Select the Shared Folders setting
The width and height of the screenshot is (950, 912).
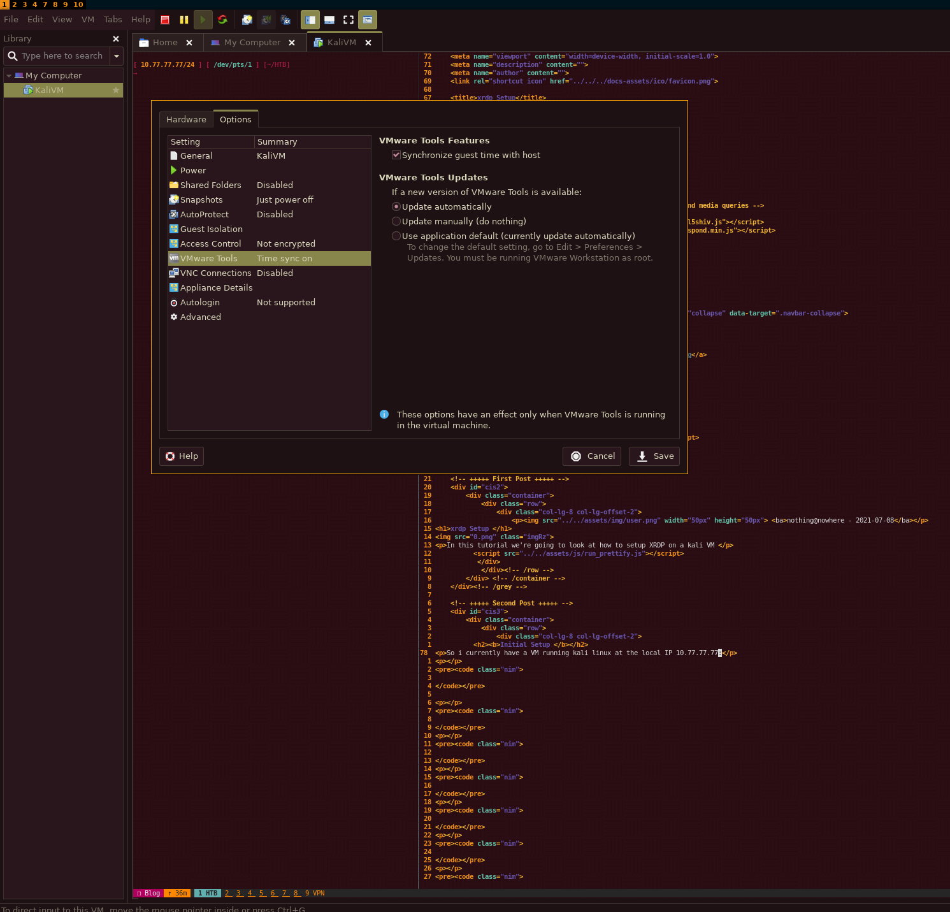click(269, 185)
